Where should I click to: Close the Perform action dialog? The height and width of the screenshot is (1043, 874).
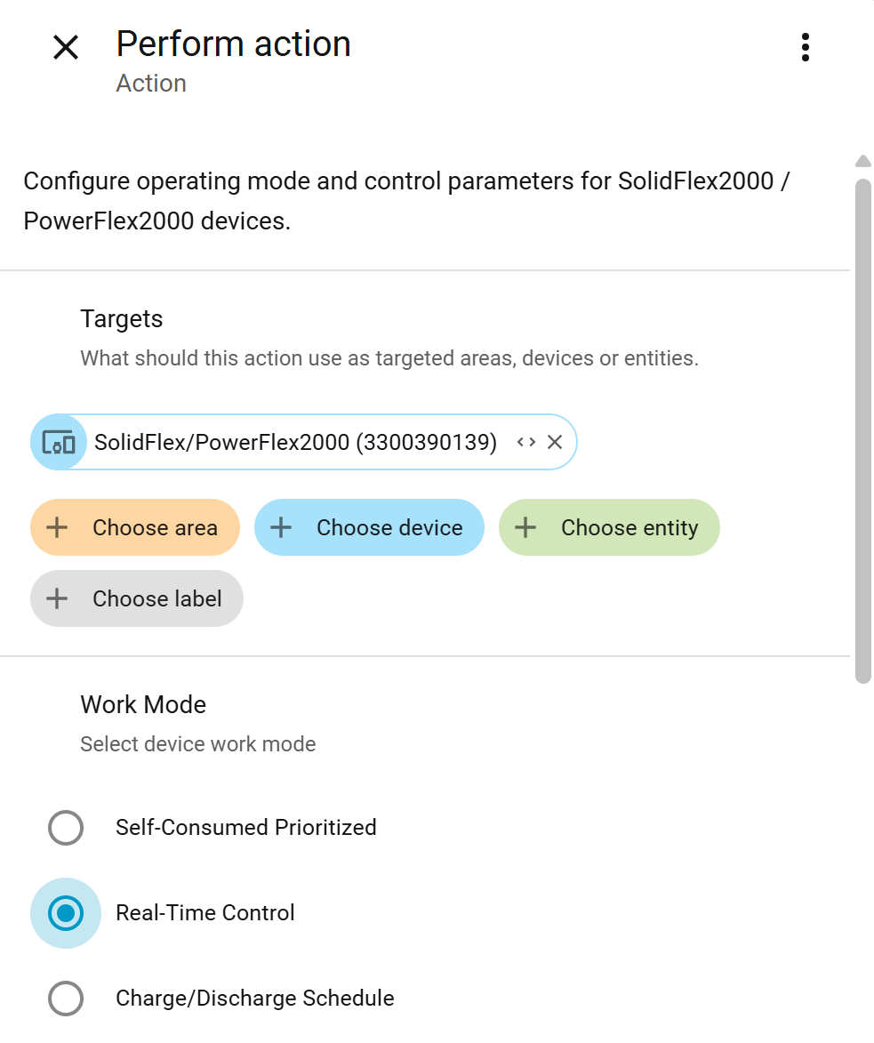click(x=66, y=47)
